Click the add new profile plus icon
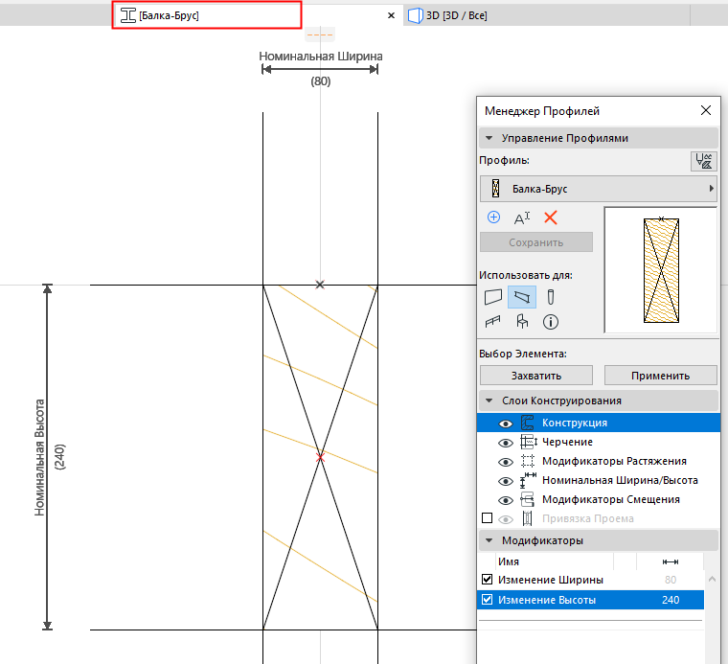Viewport: 728px width, 664px height. coord(494,218)
